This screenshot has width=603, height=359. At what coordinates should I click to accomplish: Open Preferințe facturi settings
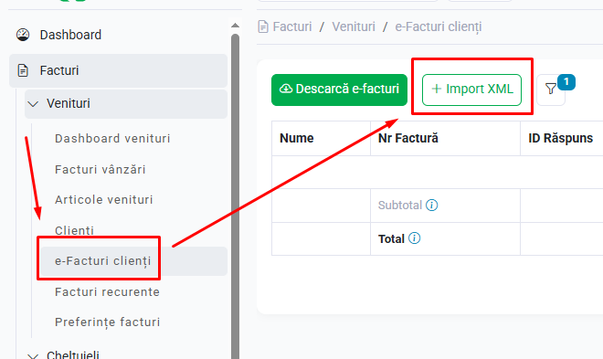(107, 322)
